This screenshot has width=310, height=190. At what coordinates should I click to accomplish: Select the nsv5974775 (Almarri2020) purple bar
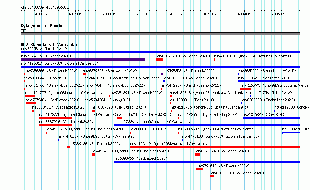[83, 60]
